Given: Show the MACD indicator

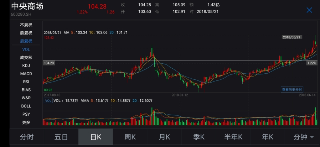Looking at the screenshot, I should (x=26, y=74).
